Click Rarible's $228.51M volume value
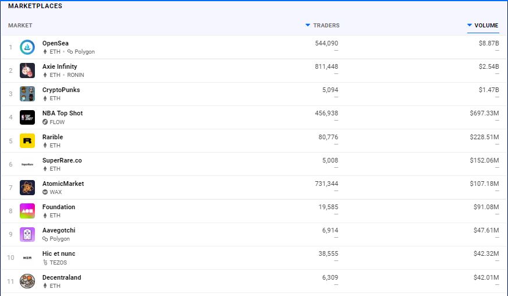Viewport: 508px width, 296px height. click(x=484, y=137)
